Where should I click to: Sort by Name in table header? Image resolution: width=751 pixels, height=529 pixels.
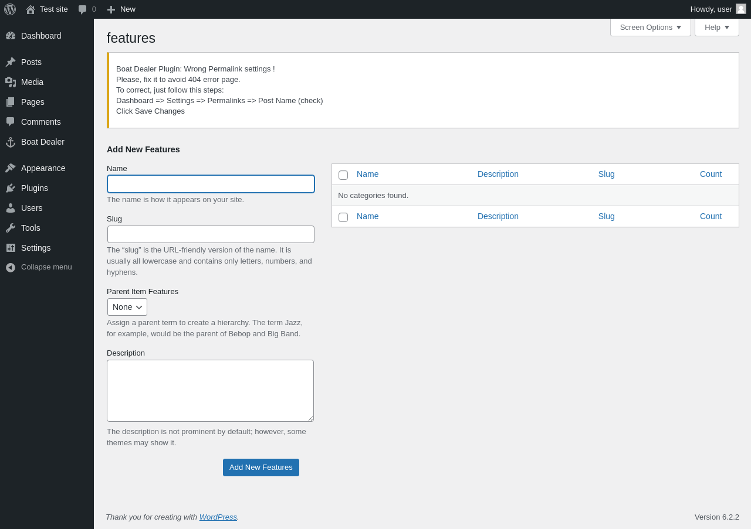coord(368,174)
